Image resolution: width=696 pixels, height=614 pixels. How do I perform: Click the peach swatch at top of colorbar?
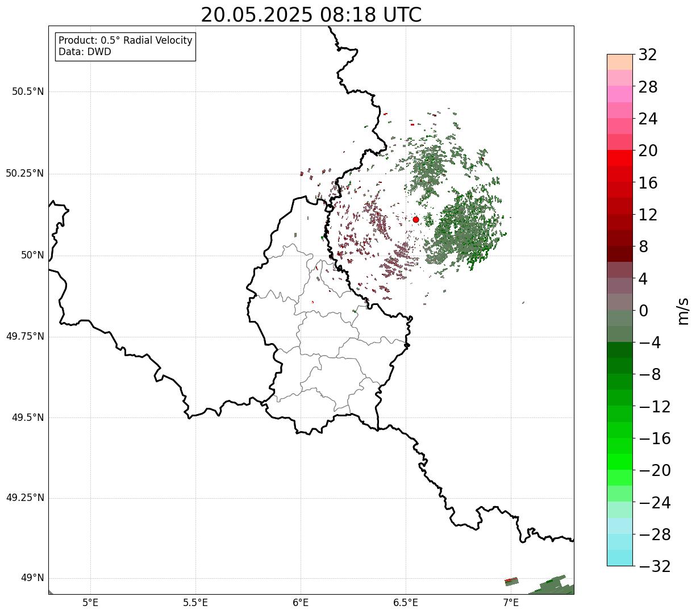[x=620, y=62]
